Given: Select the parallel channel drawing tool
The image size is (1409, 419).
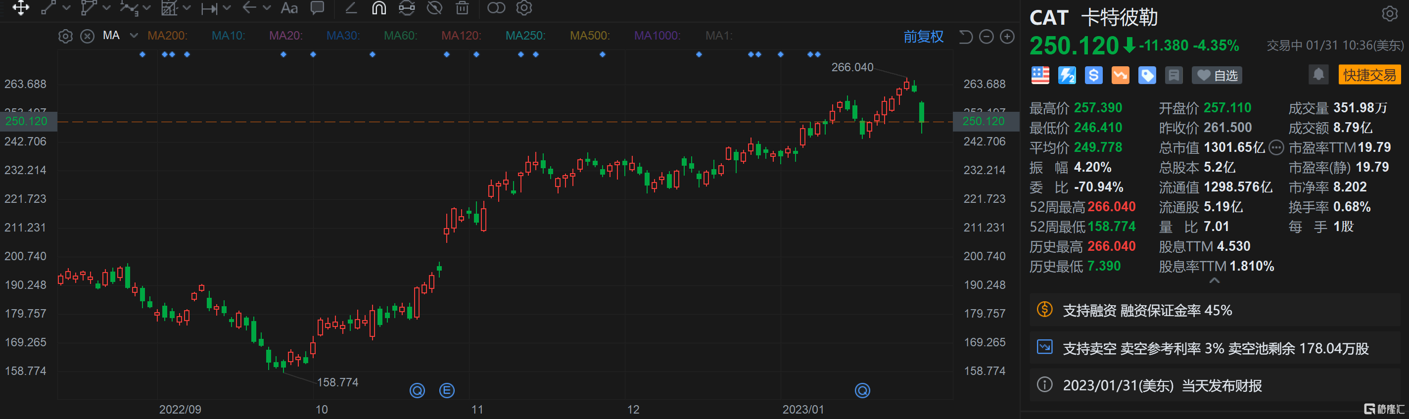Looking at the screenshot, I should click(x=89, y=7).
